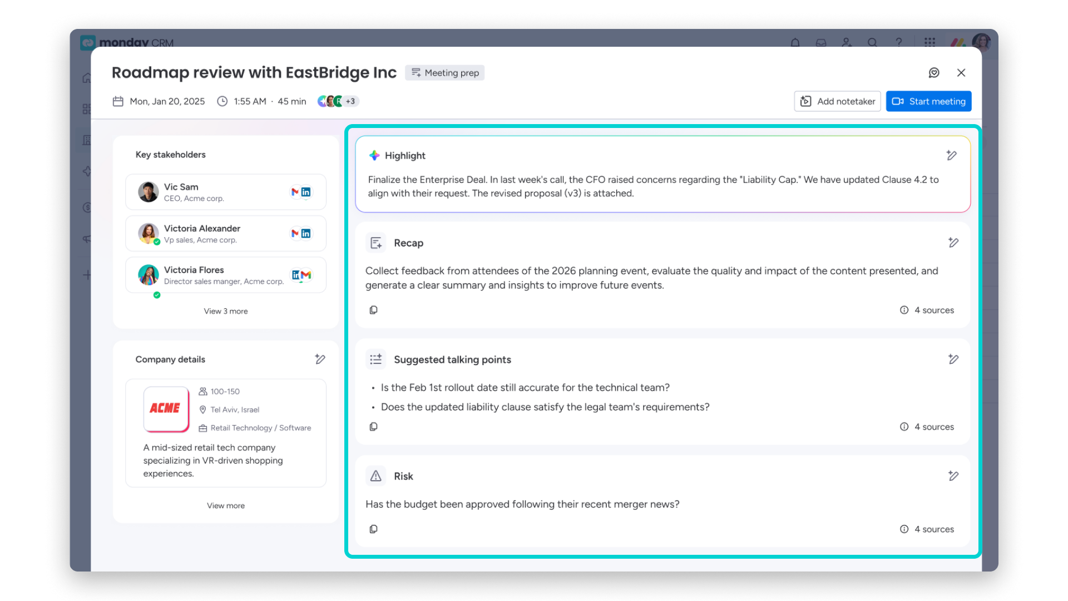This screenshot has width=1068, height=601.
Task: Click the Meeting prep tag
Action: (445, 73)
